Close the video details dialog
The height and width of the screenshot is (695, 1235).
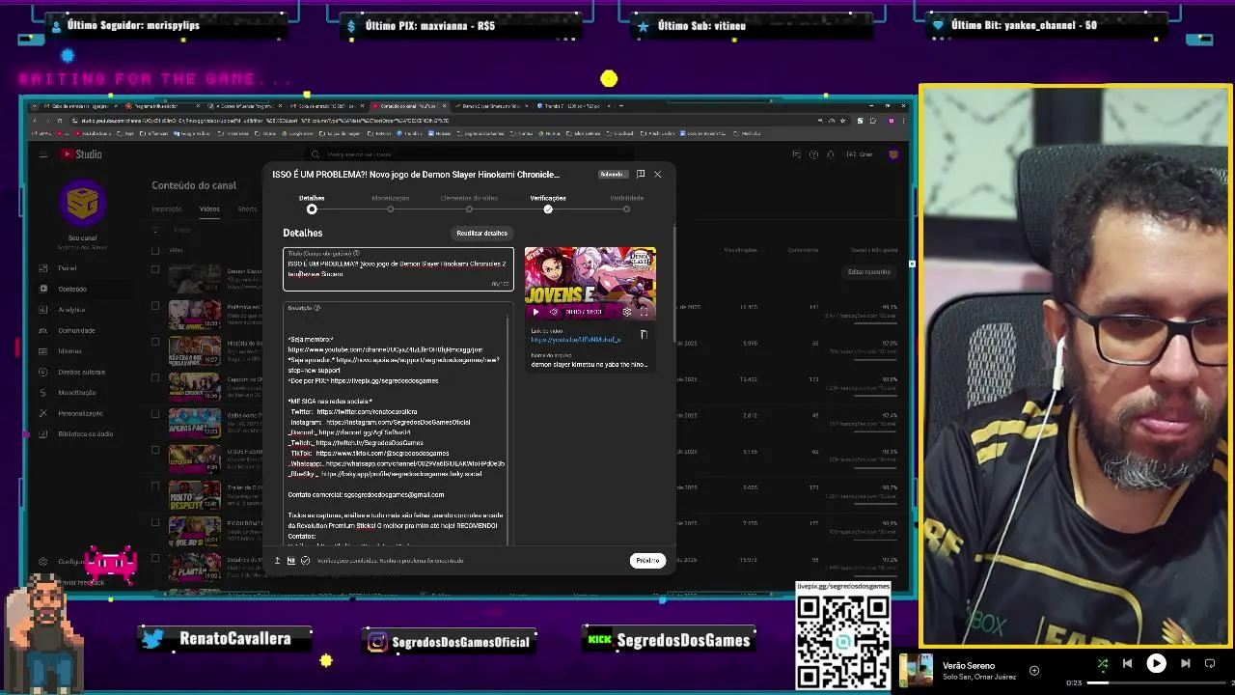[658, 174]
